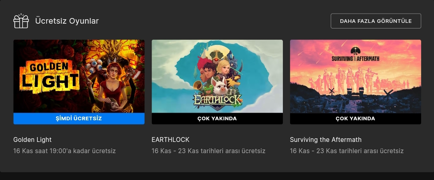The width and height of the screenshot is (434, 180).
Task: Click the Surviving the Aftermath logo text
Action: tap(355, 59)
